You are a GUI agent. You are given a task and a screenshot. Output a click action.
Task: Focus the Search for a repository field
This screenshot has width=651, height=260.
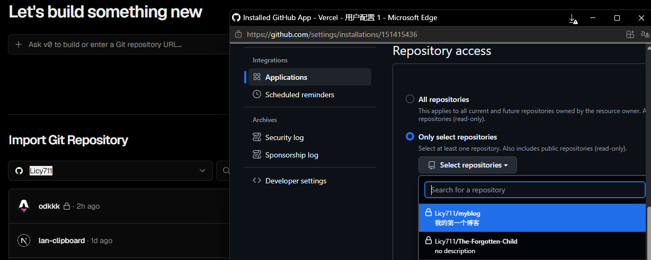(x=535, y=190)
